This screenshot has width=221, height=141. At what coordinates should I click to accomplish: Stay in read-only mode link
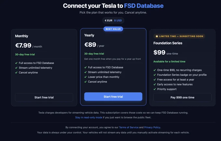click(89, 117)
